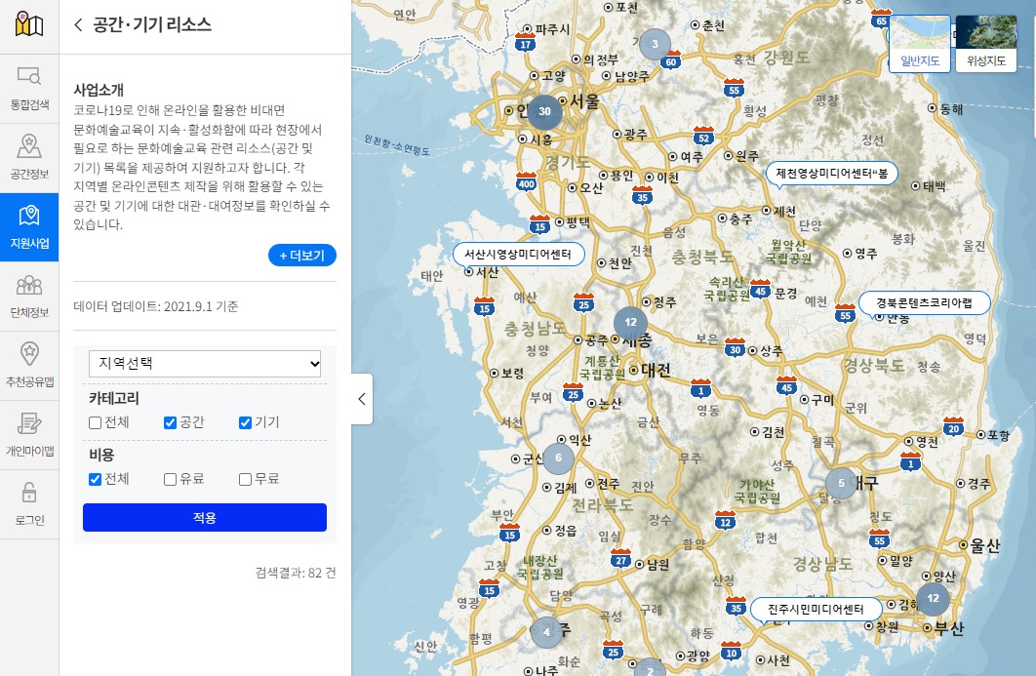Apply filters with the 적용 button
The width and height of the screenshot is (1036, 676).
(x=205, y=517)
